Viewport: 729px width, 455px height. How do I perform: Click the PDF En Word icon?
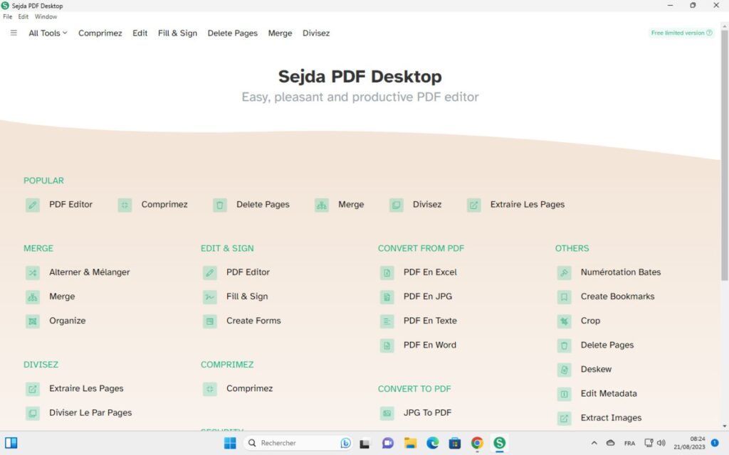387,346
